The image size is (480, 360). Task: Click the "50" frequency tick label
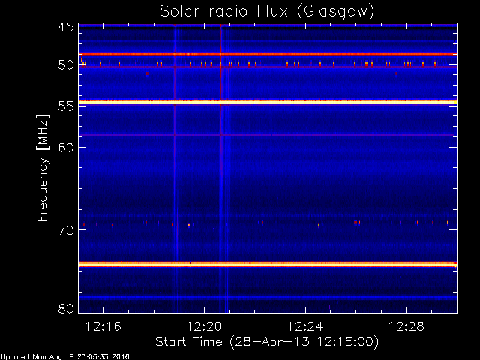(66, 65)
